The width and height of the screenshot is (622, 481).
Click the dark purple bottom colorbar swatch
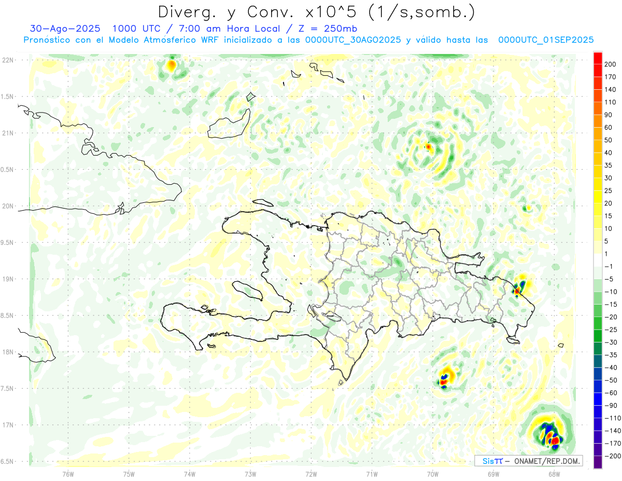coord(598,462)
